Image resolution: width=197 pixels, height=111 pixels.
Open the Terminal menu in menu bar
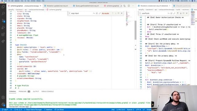33,1
